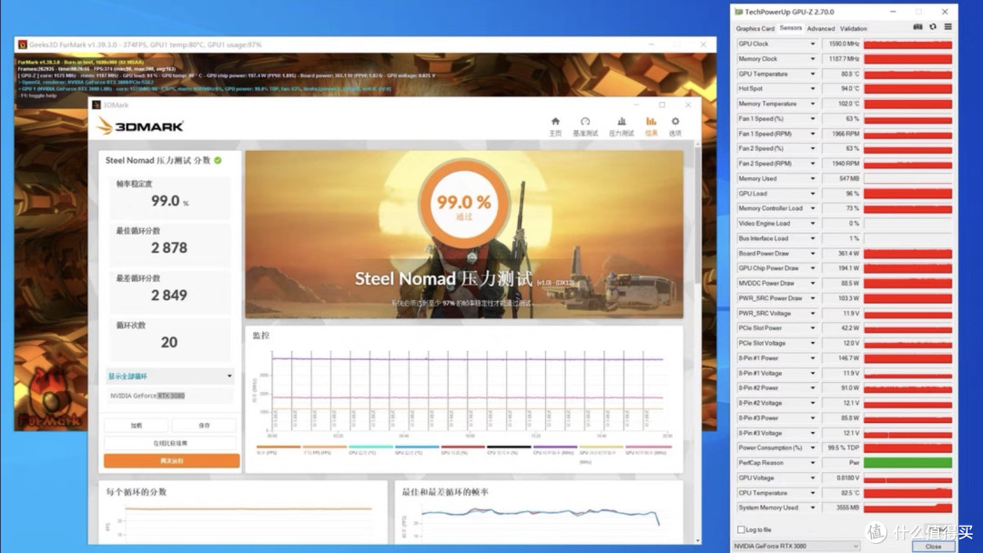Viewport: 983px width, 553px height.
Task: Expand the Memory Clock sensor dropdown arrow
Action: point(813,59)
